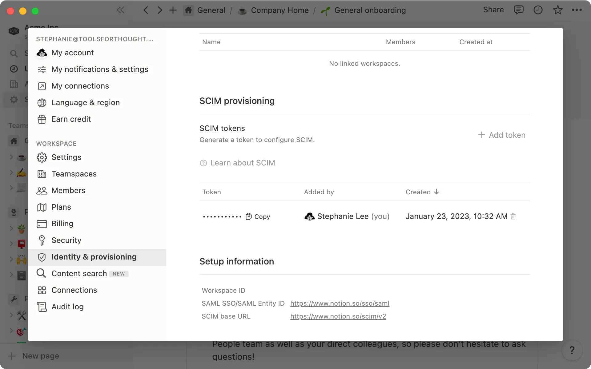Expand the coffee cup teamspace
This screenshot has height=369, width=591.
[12, 157]
